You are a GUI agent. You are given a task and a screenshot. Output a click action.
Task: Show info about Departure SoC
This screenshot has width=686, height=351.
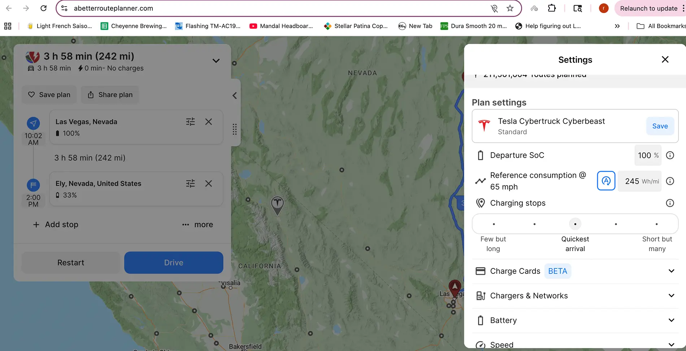point(670,155)
